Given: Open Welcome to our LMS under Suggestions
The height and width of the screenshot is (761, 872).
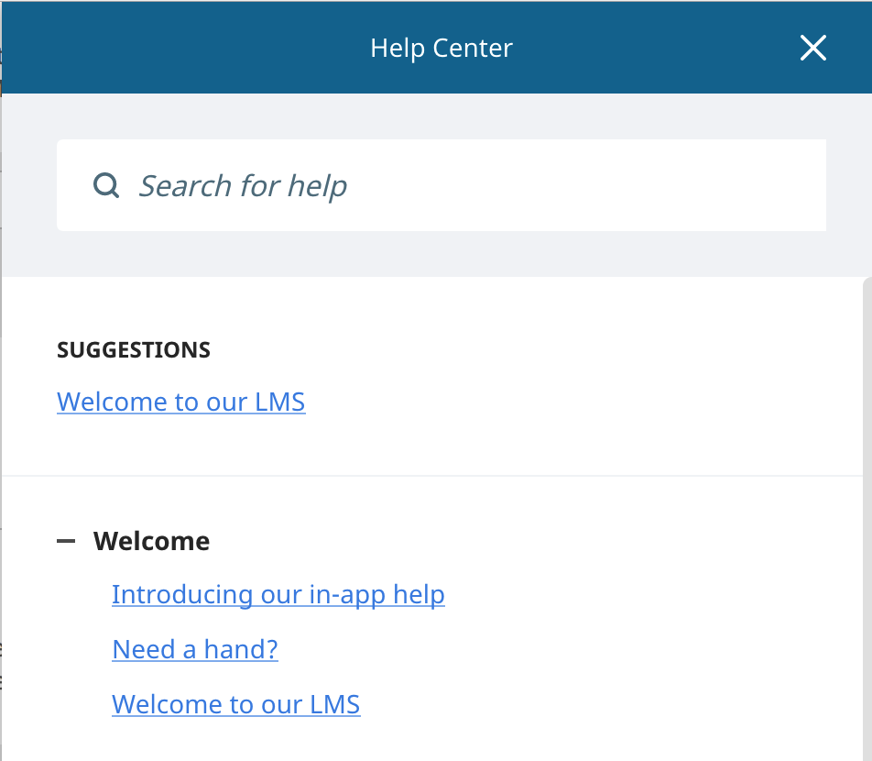Looking at the screenshot, I should click(x=180, y=402).
